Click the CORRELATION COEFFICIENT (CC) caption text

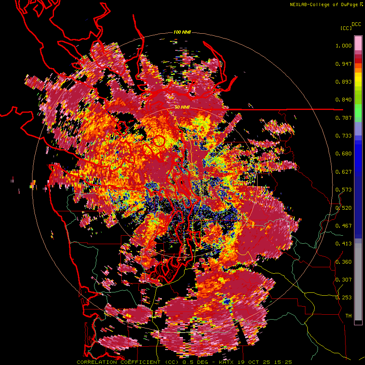(x=128, y=362)
